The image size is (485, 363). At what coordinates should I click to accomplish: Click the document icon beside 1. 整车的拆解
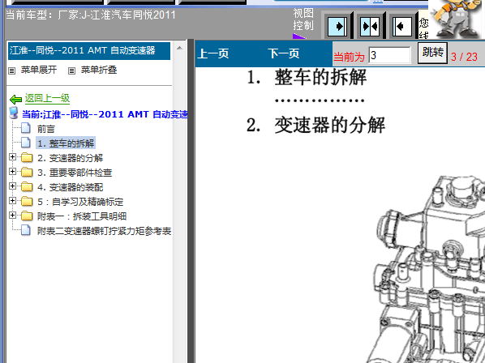26,143
